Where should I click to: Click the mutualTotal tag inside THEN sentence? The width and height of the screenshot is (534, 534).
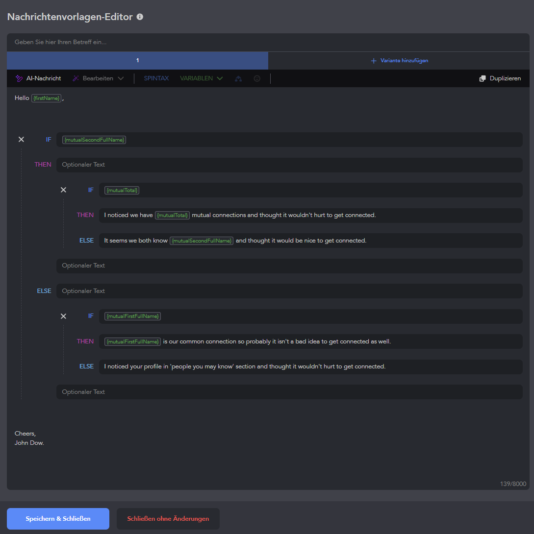pyautogui.click(x=173, y=215)
